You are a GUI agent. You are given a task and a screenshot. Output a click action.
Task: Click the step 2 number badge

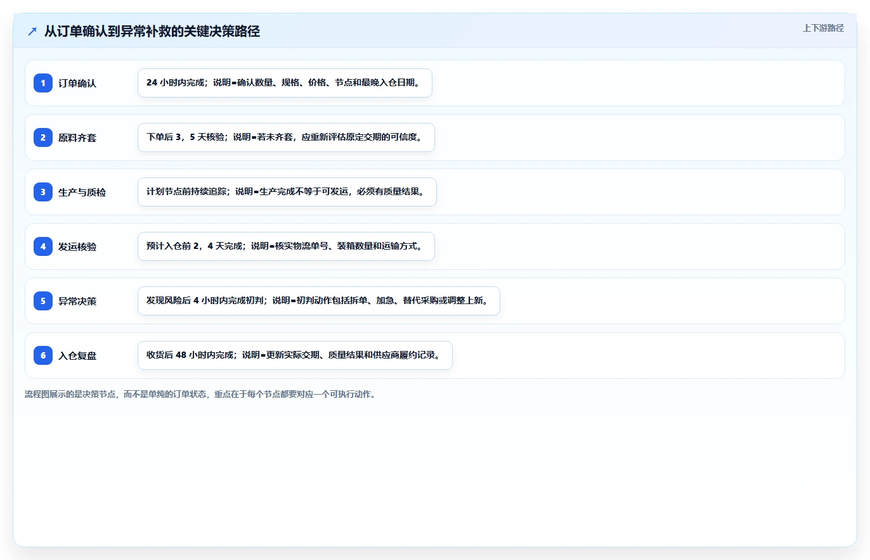(43, 137)
